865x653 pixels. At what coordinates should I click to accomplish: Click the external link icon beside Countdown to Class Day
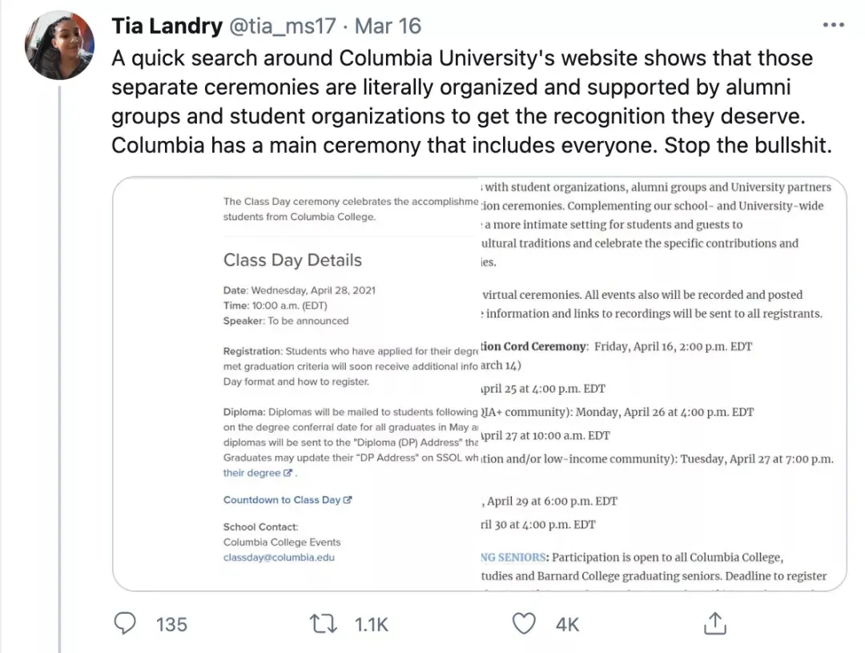pos(348,500)
